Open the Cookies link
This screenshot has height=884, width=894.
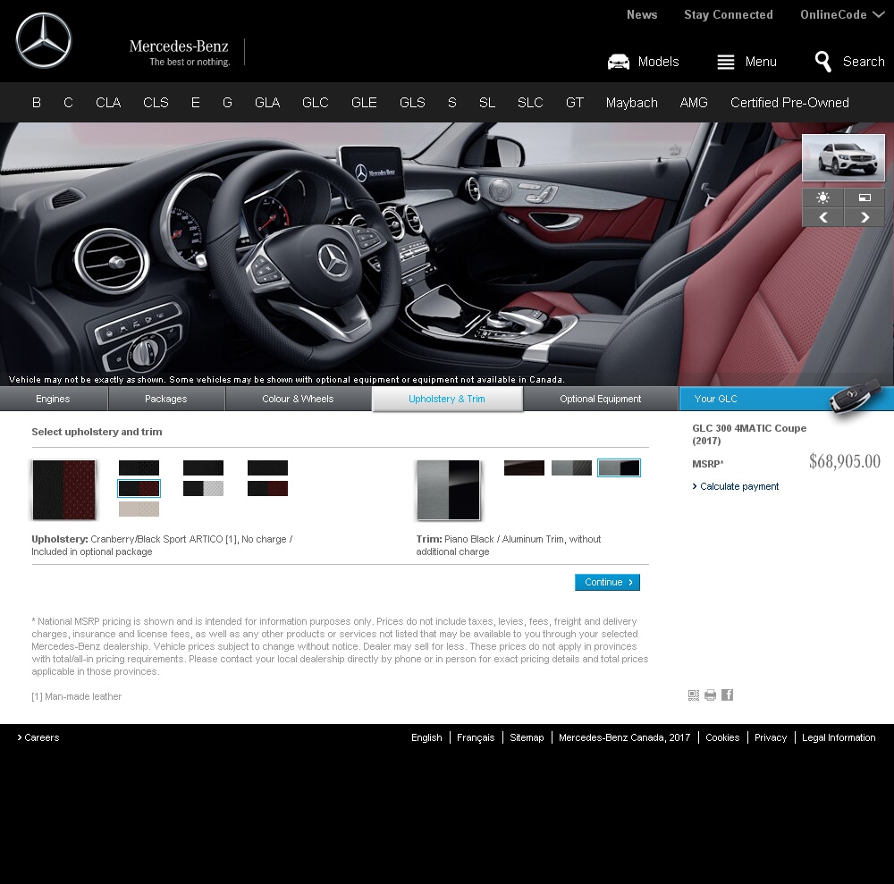(722, 737)
